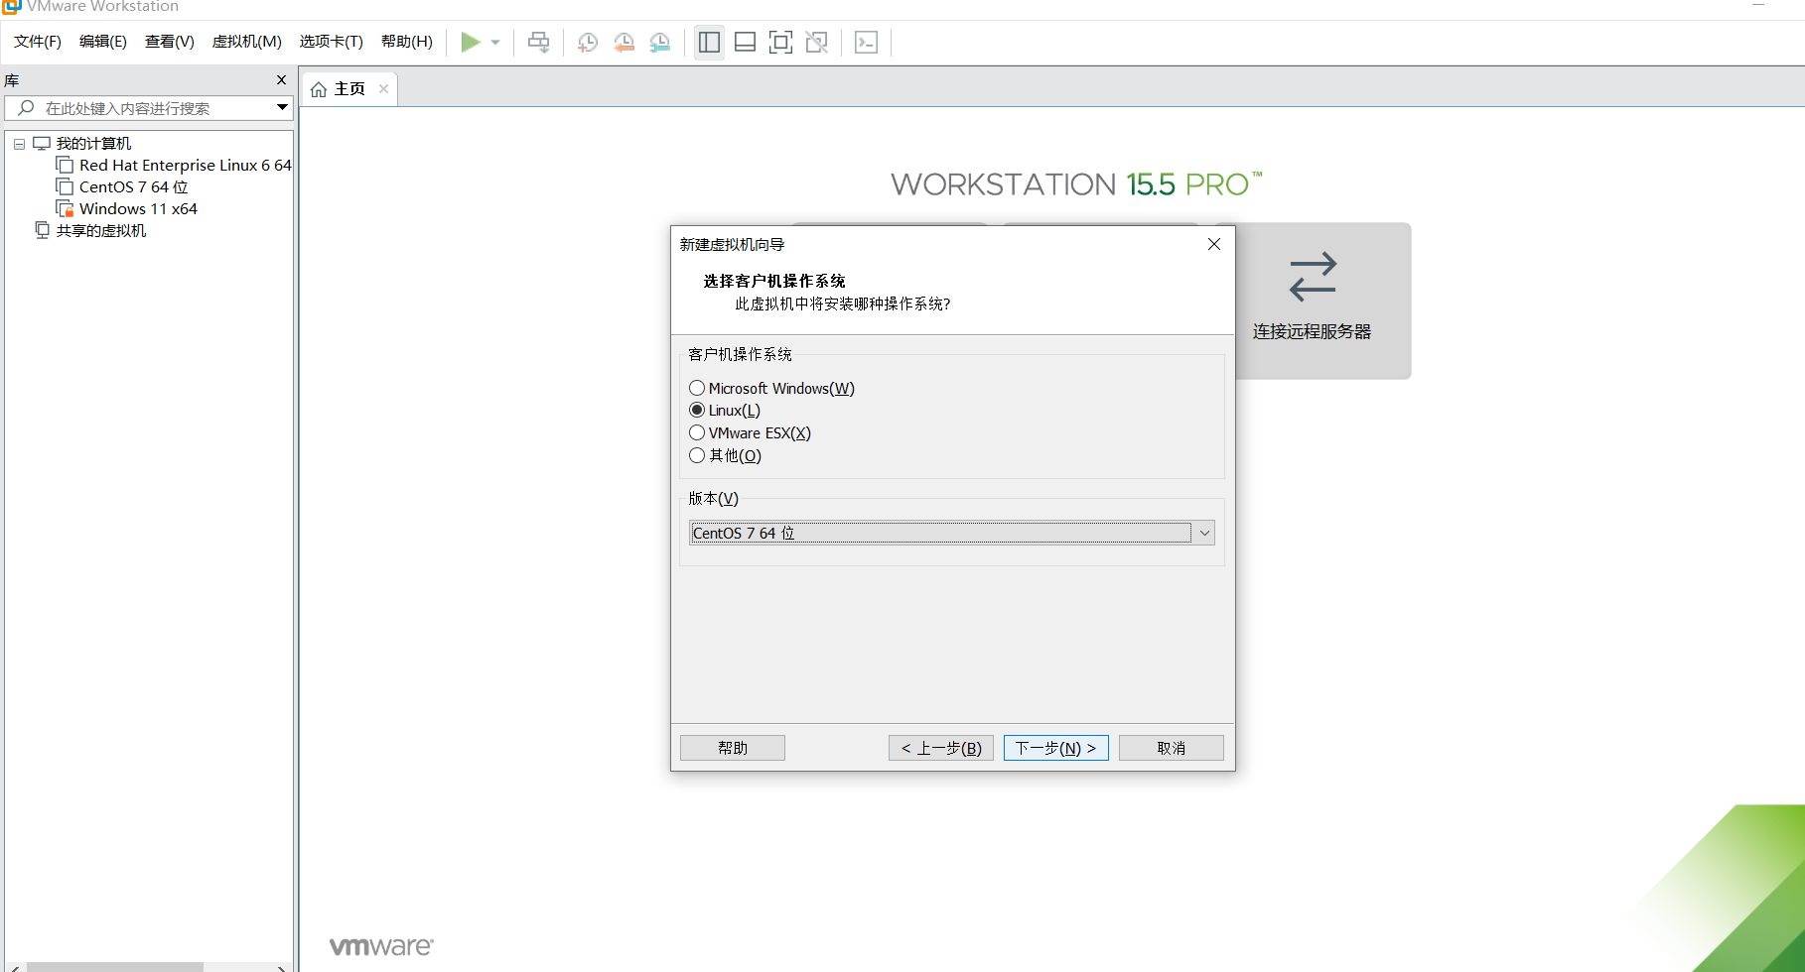Collapse the 我的计算机 tree node
The height and width of the screenshot is (972, 1805).
pos(19,144)
